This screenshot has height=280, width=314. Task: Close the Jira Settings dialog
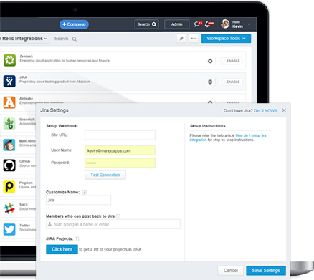284,110
